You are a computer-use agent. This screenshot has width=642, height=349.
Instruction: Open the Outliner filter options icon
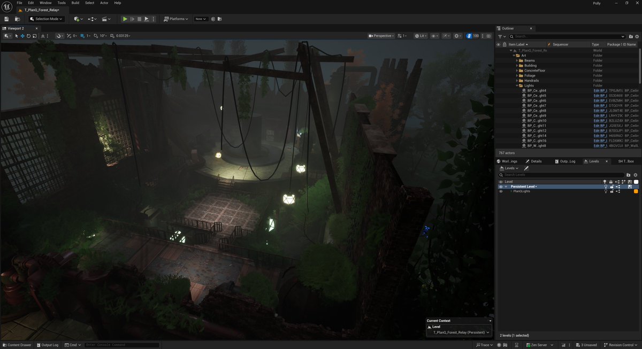(502, 36)
